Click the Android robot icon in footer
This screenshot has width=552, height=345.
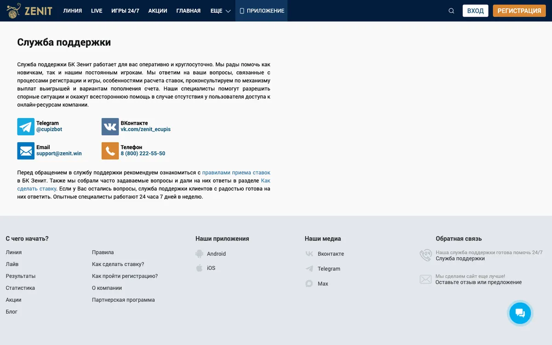coord(199,253)
